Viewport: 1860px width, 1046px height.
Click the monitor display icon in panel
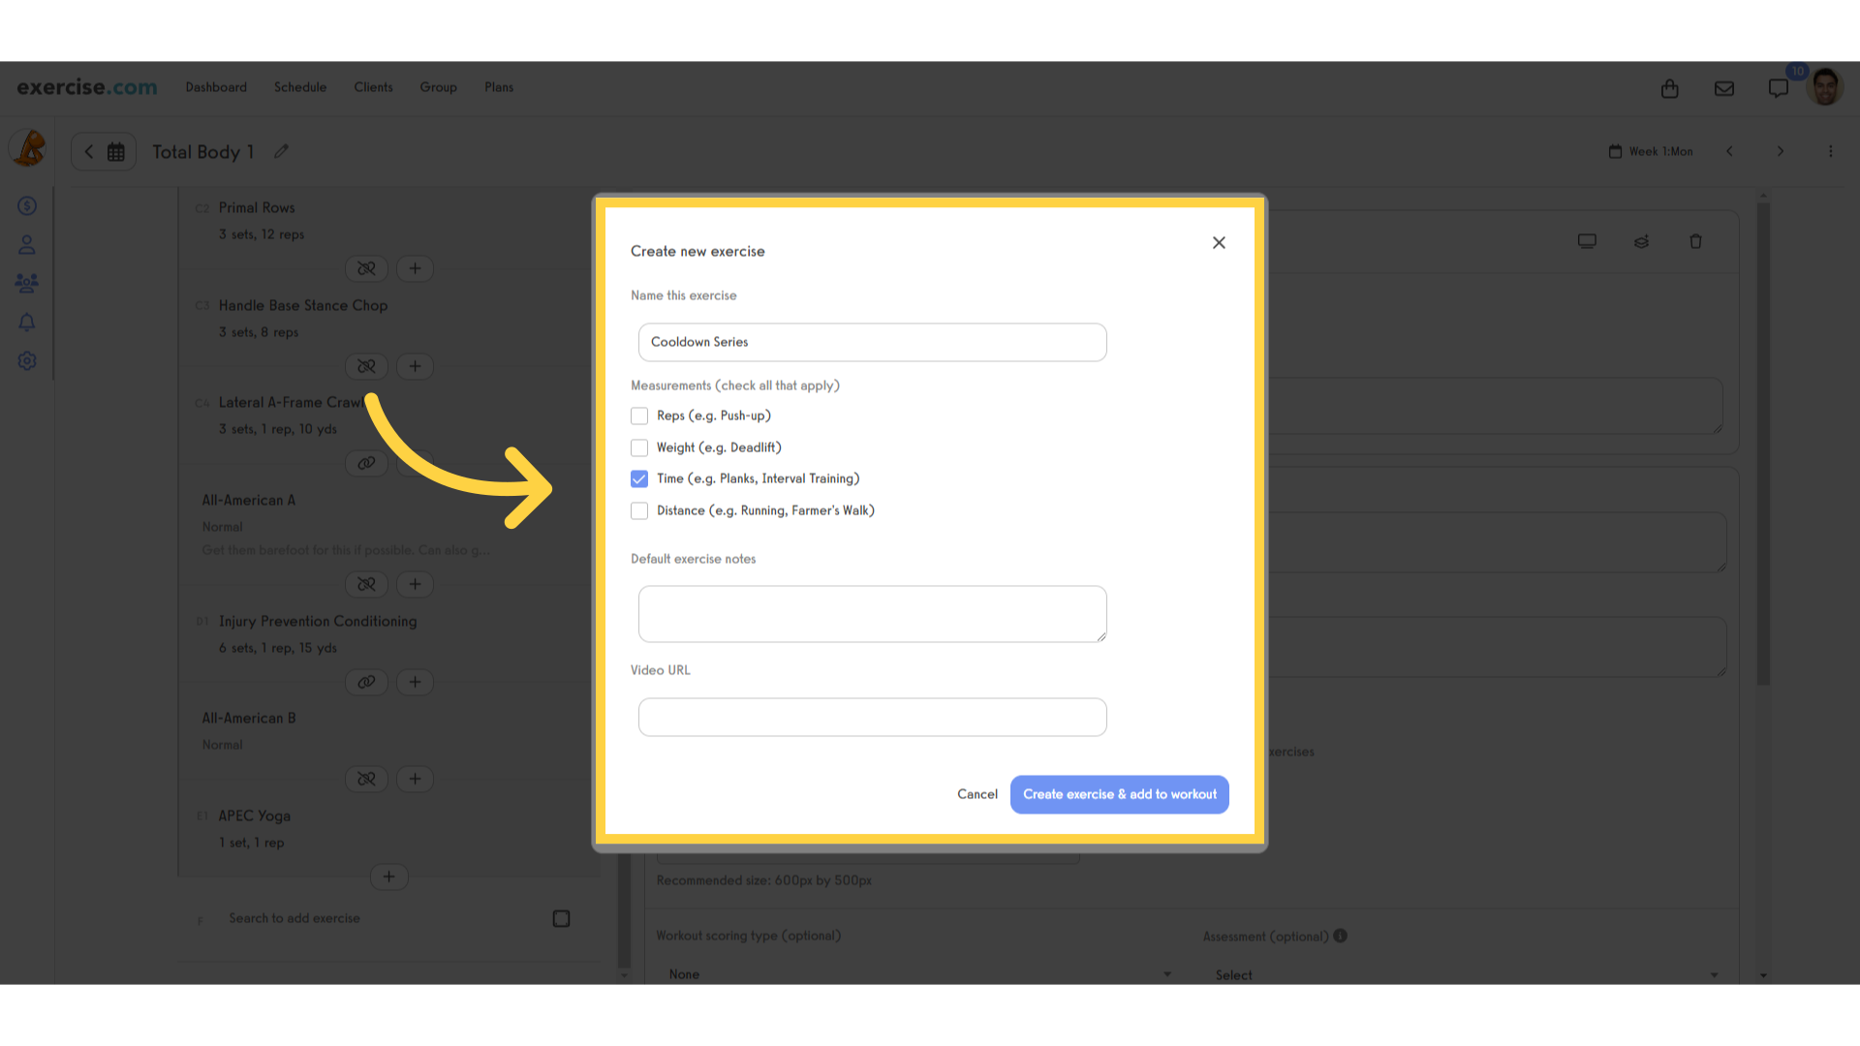pyautogui.click(x=1587, y=241)
